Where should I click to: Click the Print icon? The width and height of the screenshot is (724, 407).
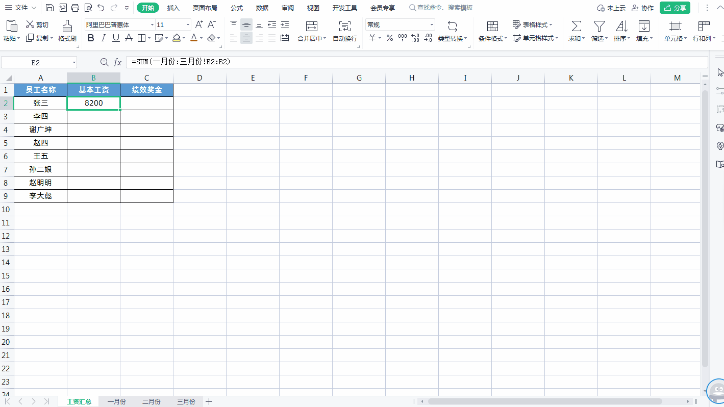(x=76, y=8)
